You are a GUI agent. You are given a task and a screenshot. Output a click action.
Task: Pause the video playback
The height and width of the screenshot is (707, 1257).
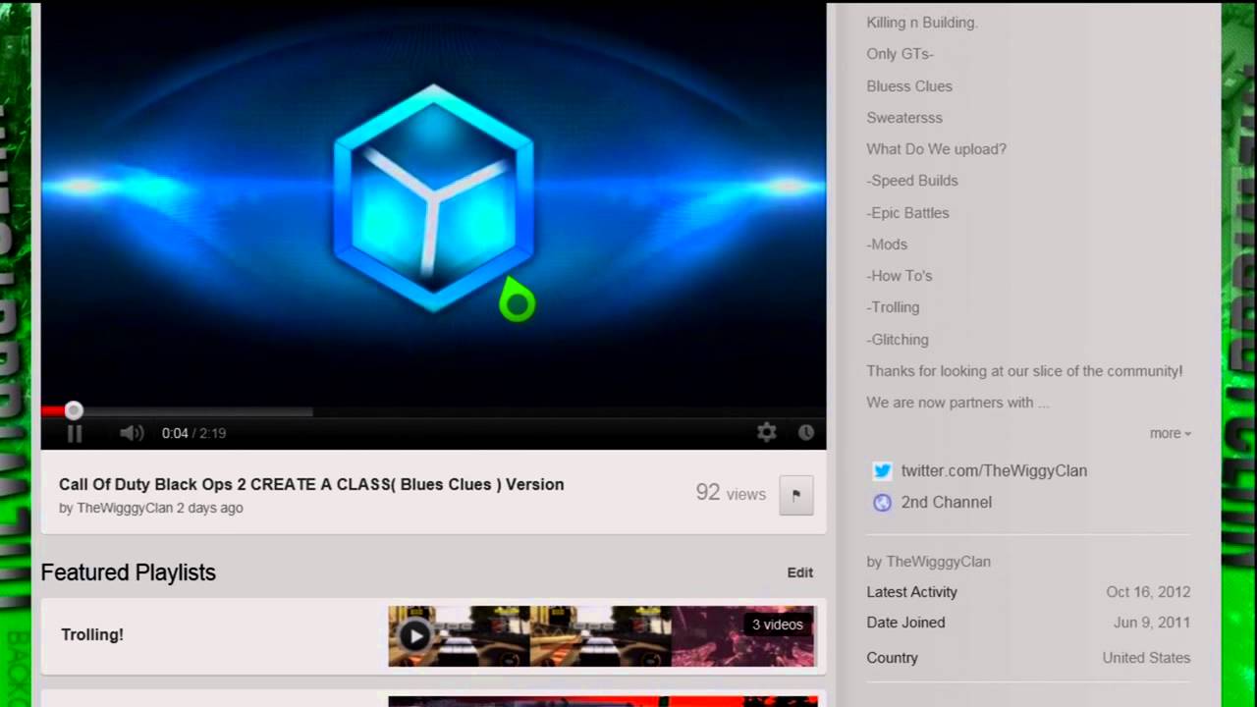75,433
